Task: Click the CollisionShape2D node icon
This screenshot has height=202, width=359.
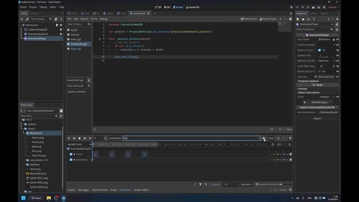Action: [26, 30]
